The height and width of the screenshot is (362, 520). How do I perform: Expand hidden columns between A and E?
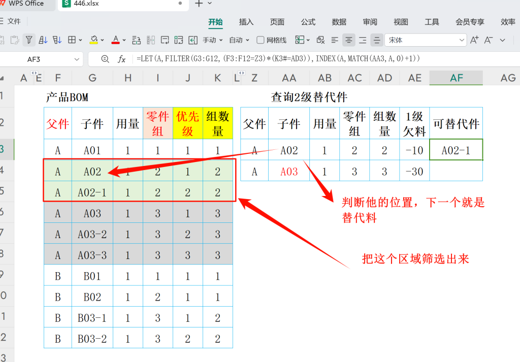coord(34,73)
